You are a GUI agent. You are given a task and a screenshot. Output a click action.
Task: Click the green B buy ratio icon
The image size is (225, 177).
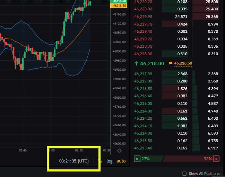(137, 159)
